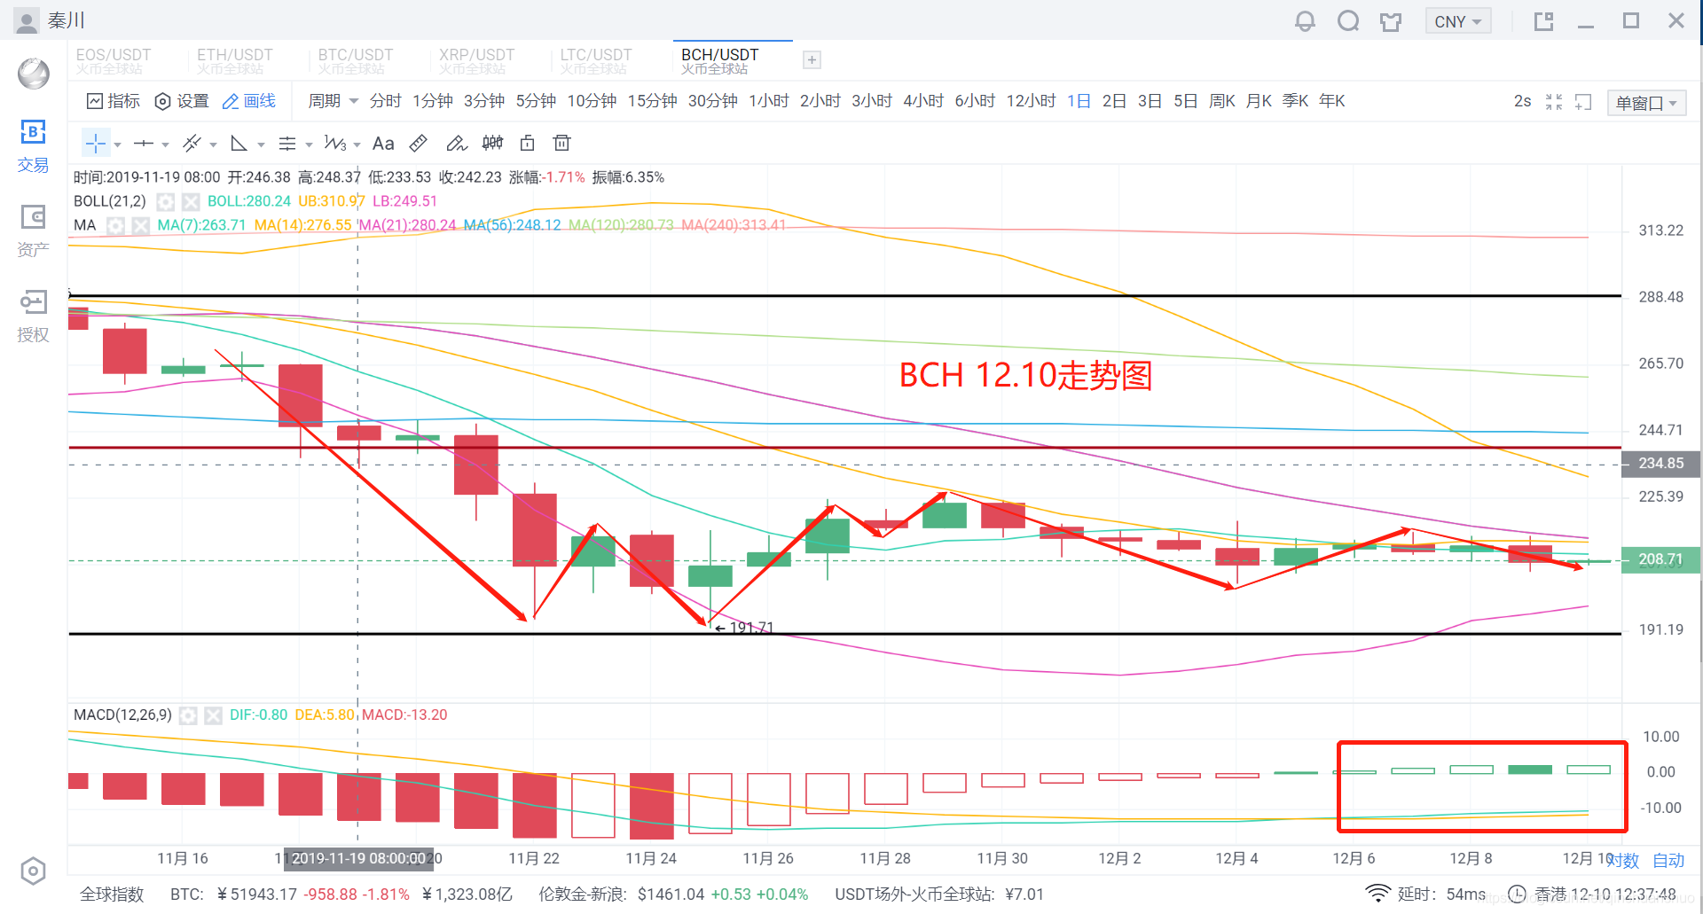Switch to the LTC/USDT tab
Viewport: 1703px width, 914px height.
596,60
